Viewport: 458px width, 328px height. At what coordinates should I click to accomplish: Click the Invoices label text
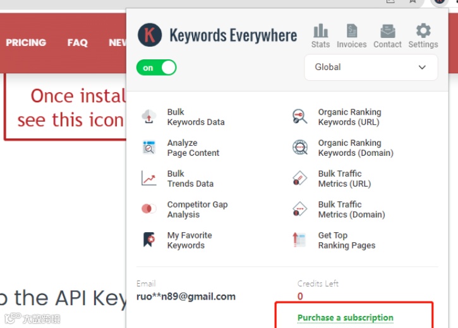pos(352,44)
